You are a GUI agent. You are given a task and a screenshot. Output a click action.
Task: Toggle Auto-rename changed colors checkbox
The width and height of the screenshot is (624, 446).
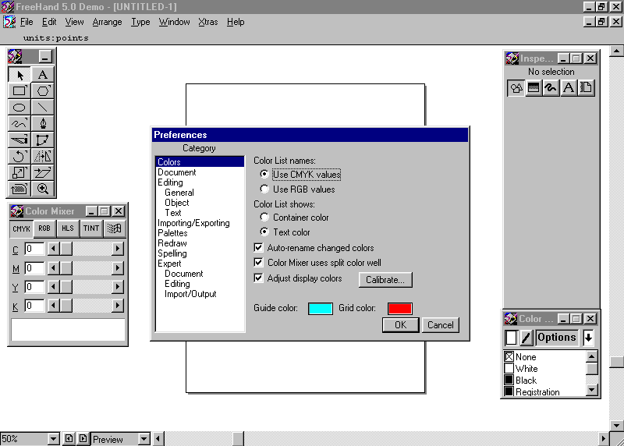coord(259,248)
